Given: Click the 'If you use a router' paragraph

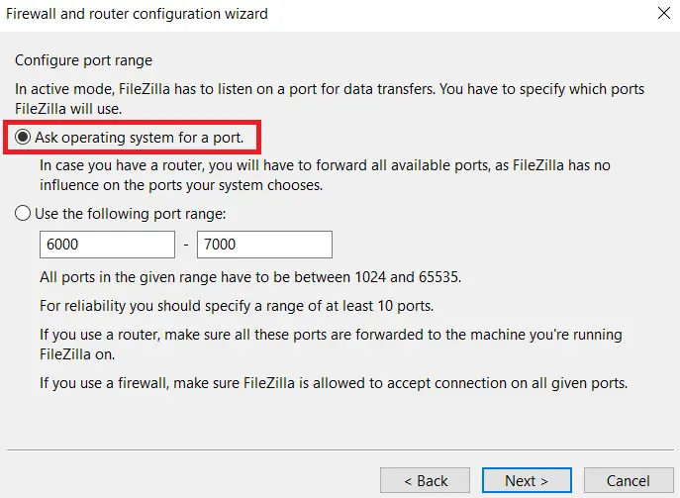Looking at the screenshot, I should (x=331, y=345).
